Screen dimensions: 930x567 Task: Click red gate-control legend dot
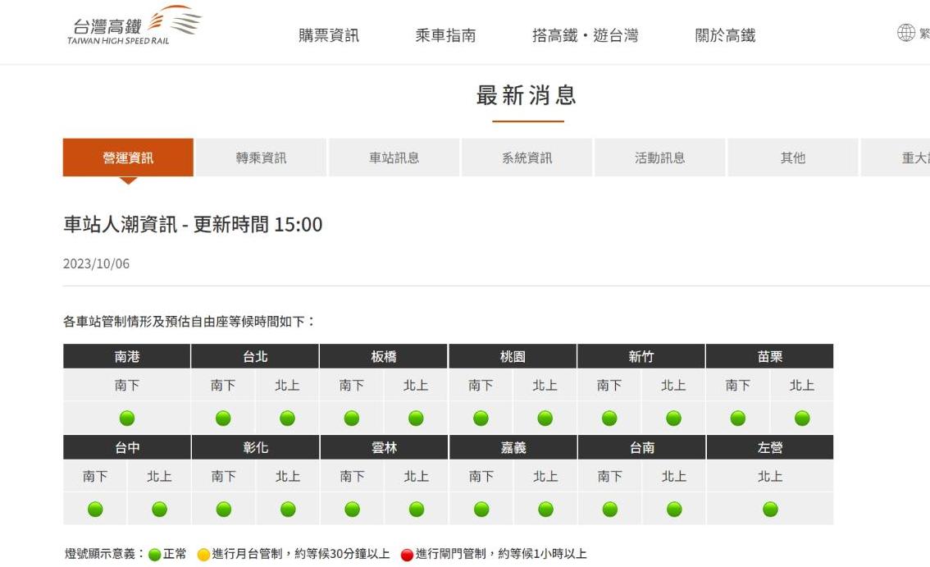(x=407, y=555)
